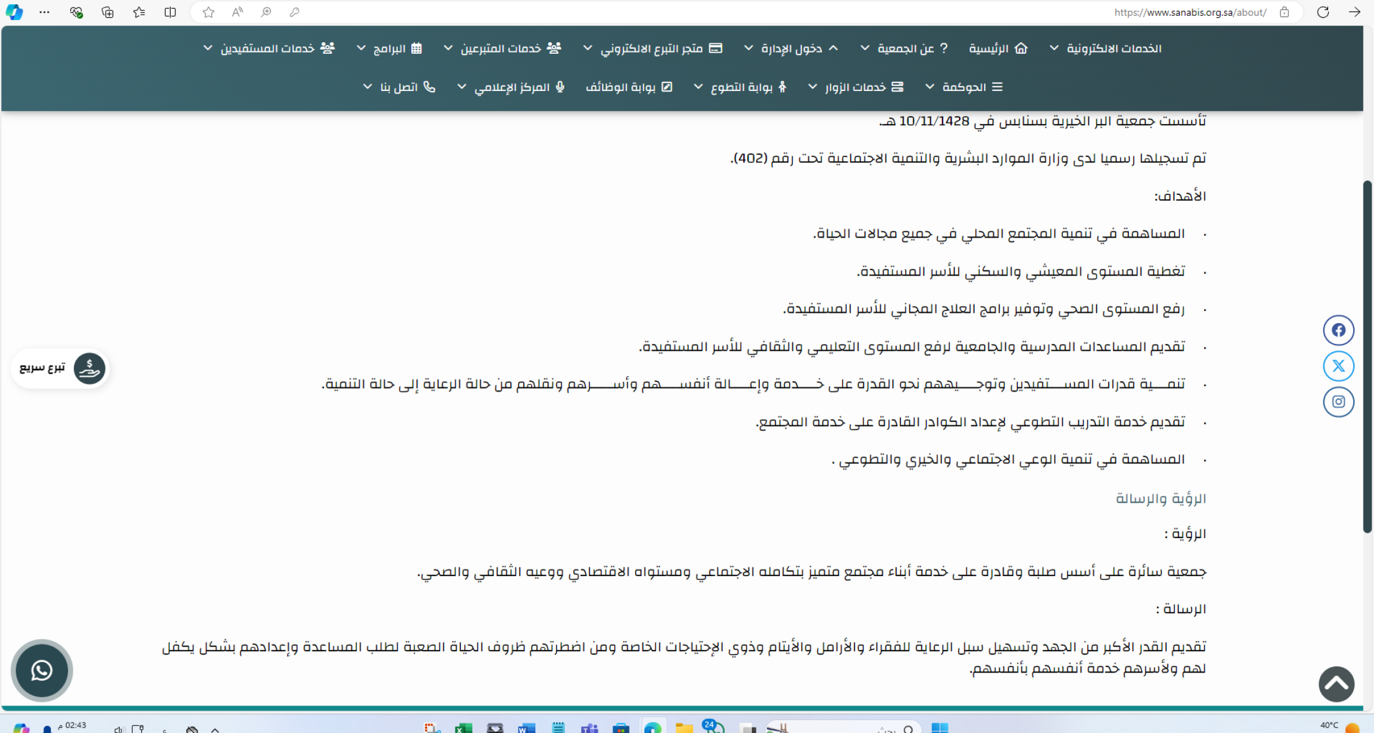1374x733 pixels.
Task: Open Microsoft Edge from the taskbar
Action: (652, 728)
